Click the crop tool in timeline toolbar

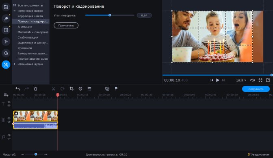click(71, 89)
